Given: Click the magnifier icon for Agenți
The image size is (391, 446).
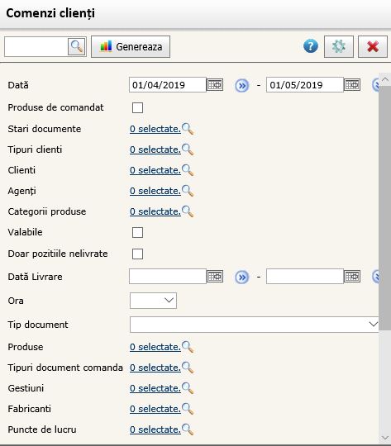Looking at the screenshot, I should coord(188,191).
